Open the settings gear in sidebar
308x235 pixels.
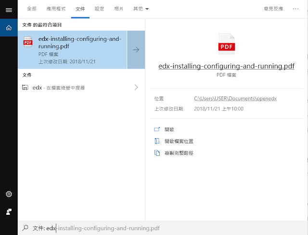point(9,194)
